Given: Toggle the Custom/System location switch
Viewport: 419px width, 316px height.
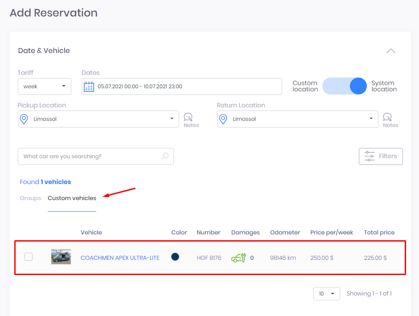Looking at the screenshot, I should [x=345, y=86].
